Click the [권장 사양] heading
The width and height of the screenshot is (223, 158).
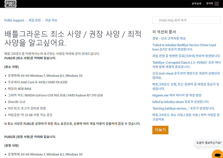11,145
